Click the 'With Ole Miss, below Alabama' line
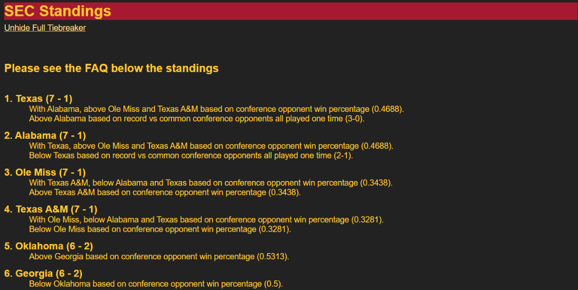This screenshot has height=290, width=578. coord(206,220)
